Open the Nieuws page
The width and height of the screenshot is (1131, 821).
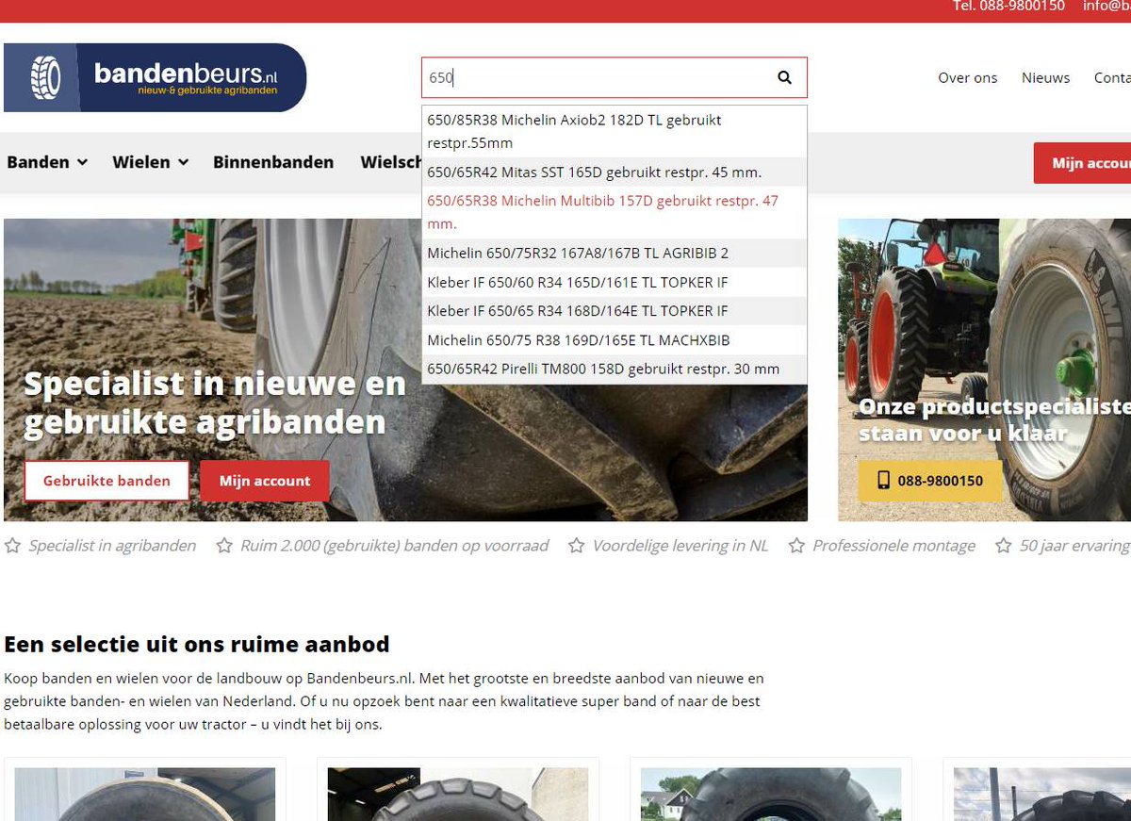tap(1045, 77)
